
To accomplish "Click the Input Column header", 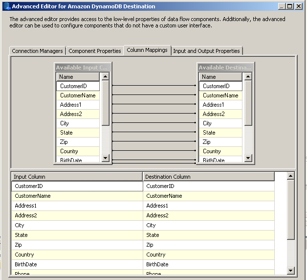I will click(x=77, y=177).
